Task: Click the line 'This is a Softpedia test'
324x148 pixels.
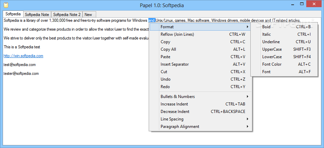Action: 22,47
